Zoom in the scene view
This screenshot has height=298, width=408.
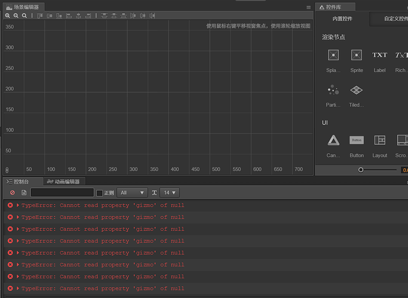click(8, 15)
